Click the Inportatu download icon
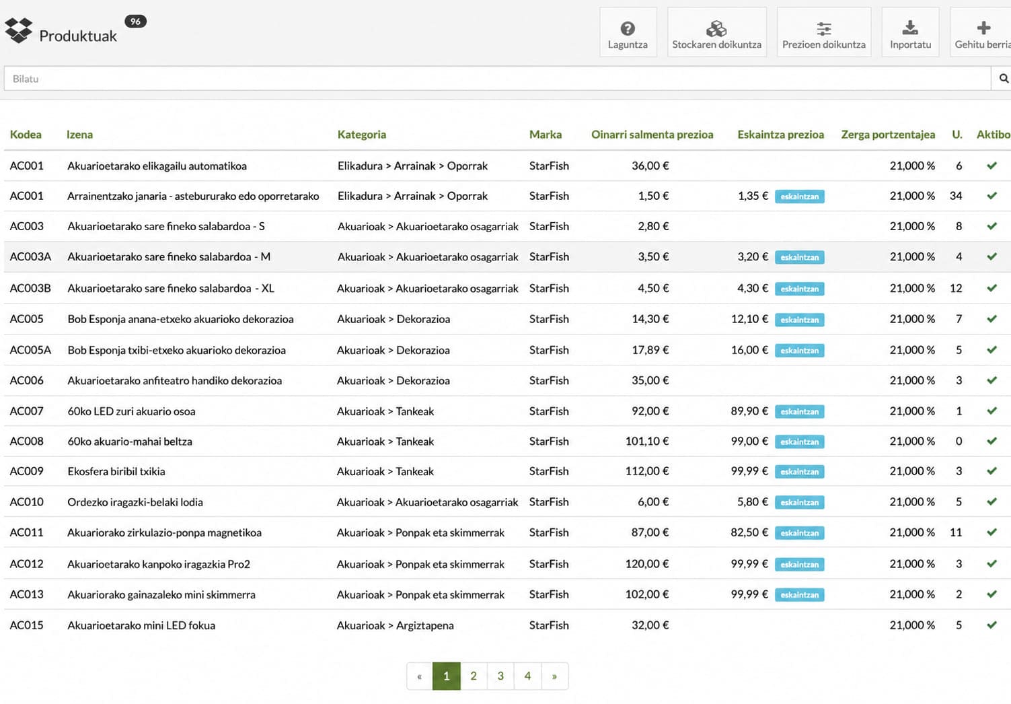The width and height of the screenshot is (1011, 704). coord(910,28)
